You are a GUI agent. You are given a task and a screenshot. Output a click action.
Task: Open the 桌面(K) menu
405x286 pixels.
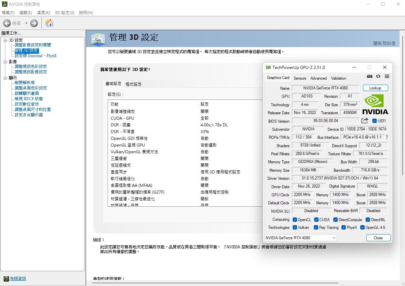[43, 12]
